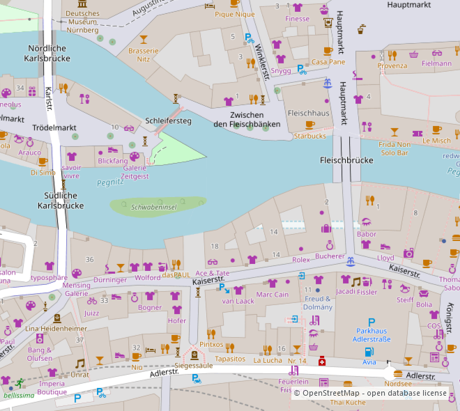Click the Trödelmarkt square label

coord(54,127)
